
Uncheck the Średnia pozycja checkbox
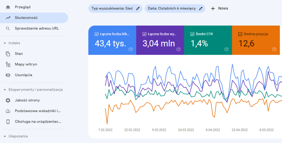240,34
